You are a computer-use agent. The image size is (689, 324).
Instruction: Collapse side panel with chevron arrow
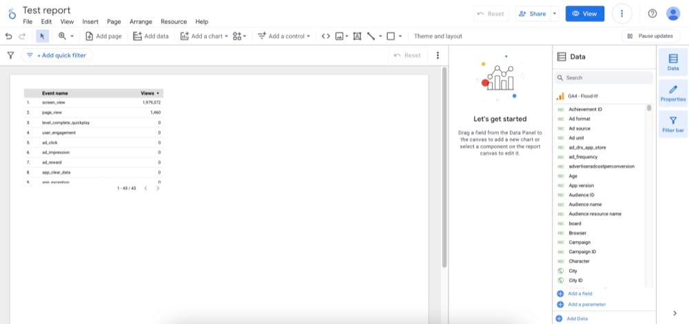675,313
